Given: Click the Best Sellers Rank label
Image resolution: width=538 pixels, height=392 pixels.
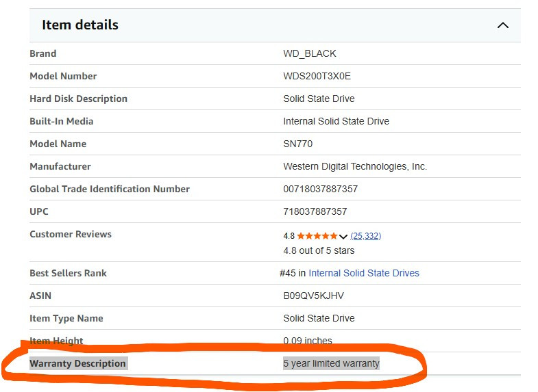Looking at the screenshot, I should [x=68, y=273].
